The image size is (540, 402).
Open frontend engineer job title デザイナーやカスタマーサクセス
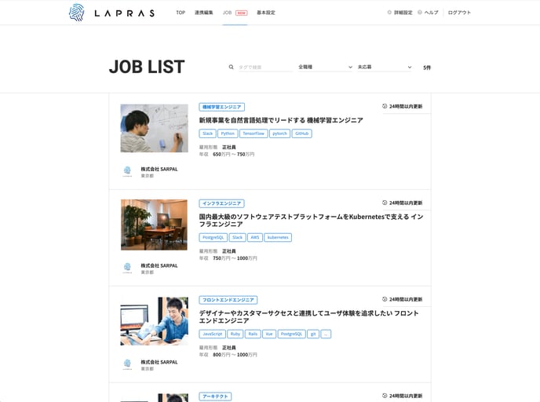coord(309,317)
